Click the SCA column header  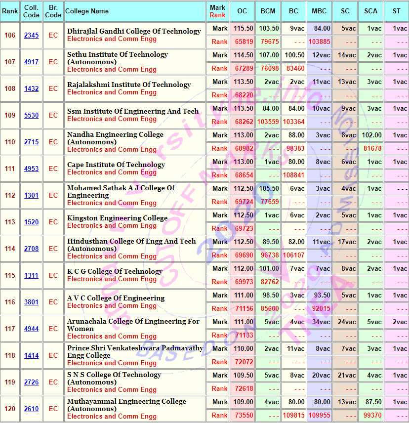tap(370, 11)
